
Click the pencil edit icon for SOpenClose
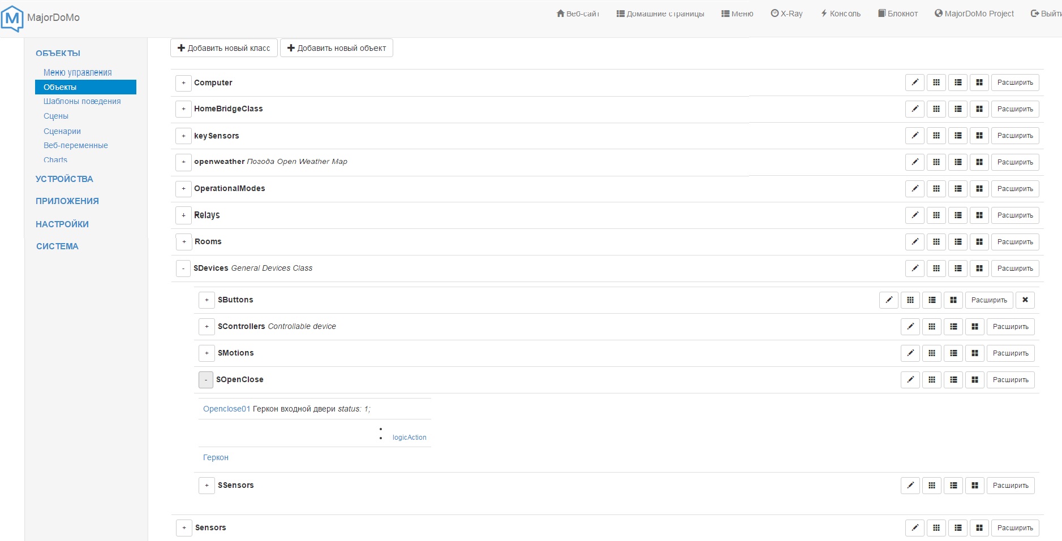click(x=910, y=380)
